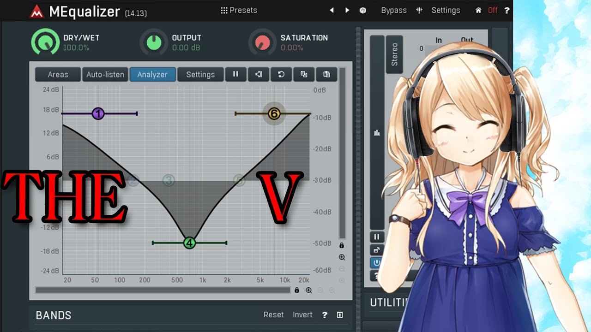
Task: Pause the analyzer with the pause icon
Action: (x=235, y=74)
